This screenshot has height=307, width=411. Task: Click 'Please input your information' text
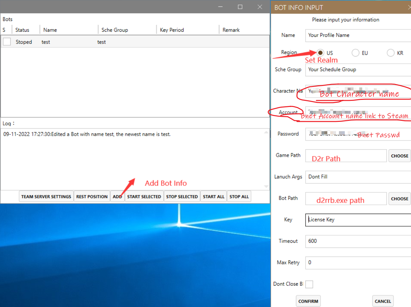click(346, 20)
